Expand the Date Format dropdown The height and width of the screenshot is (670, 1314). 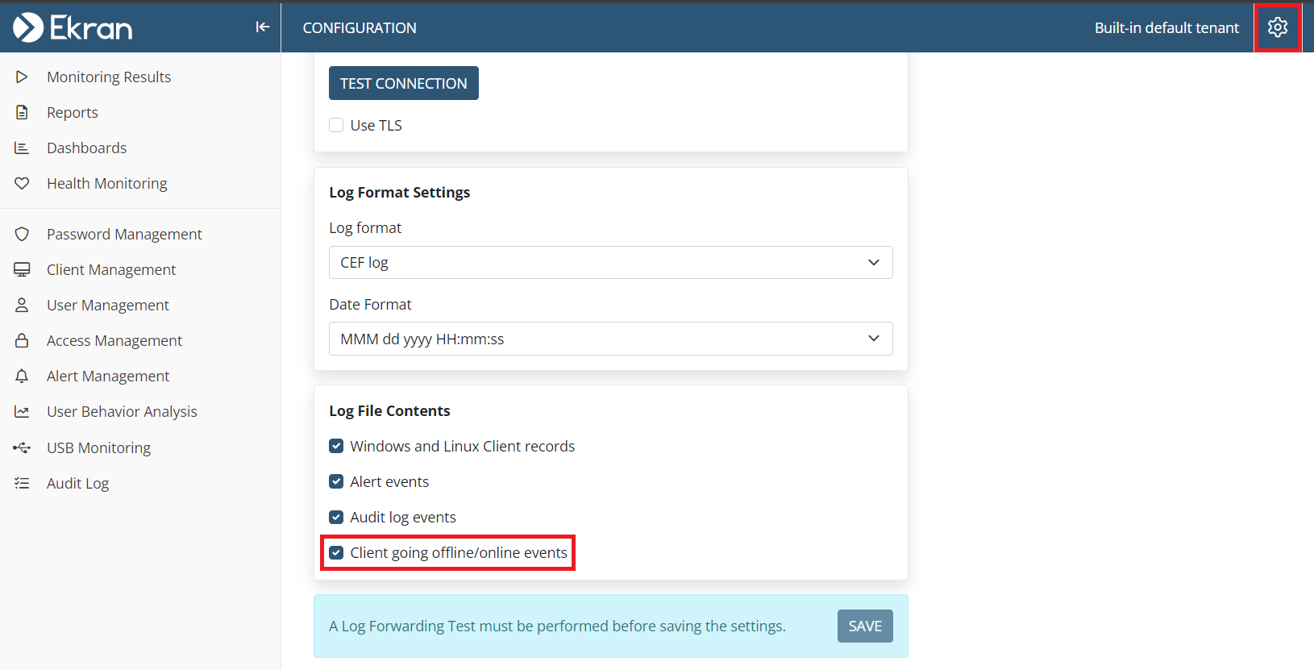click(x=610, y=339)
